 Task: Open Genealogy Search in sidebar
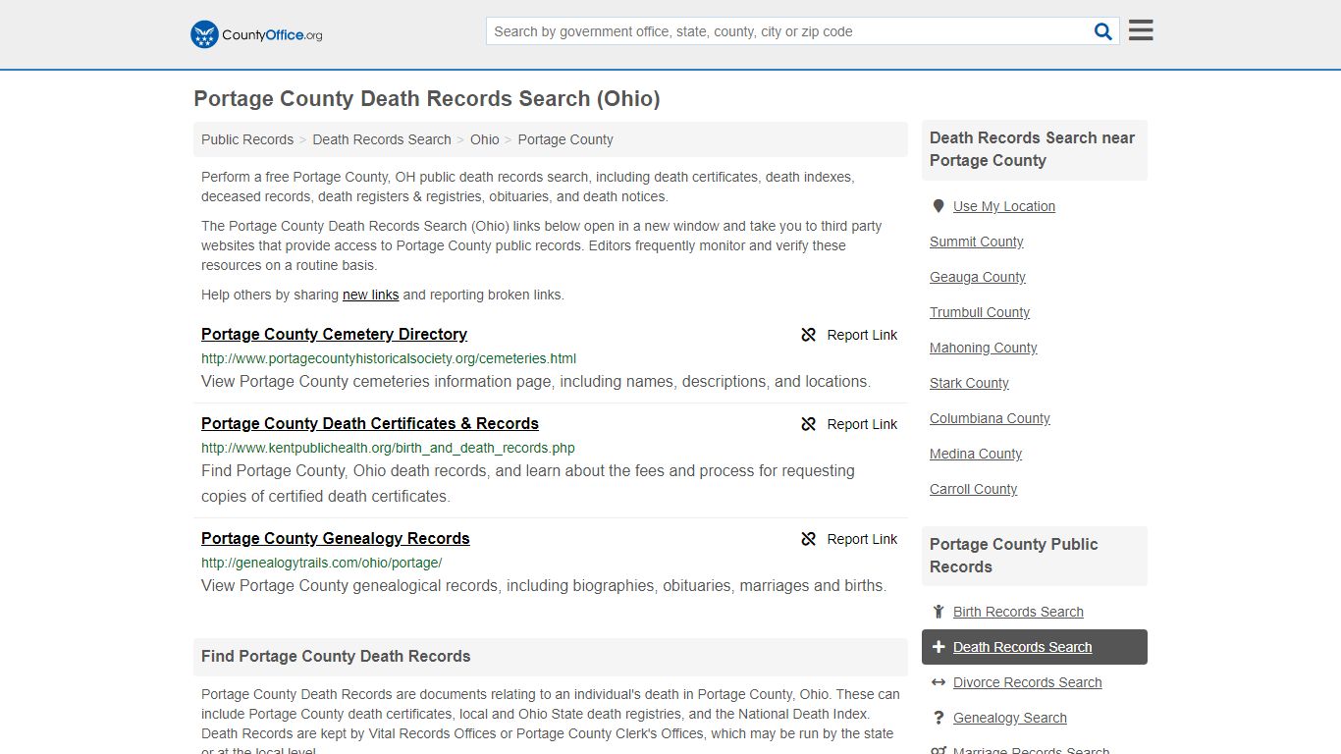[x=1010, y=718]
